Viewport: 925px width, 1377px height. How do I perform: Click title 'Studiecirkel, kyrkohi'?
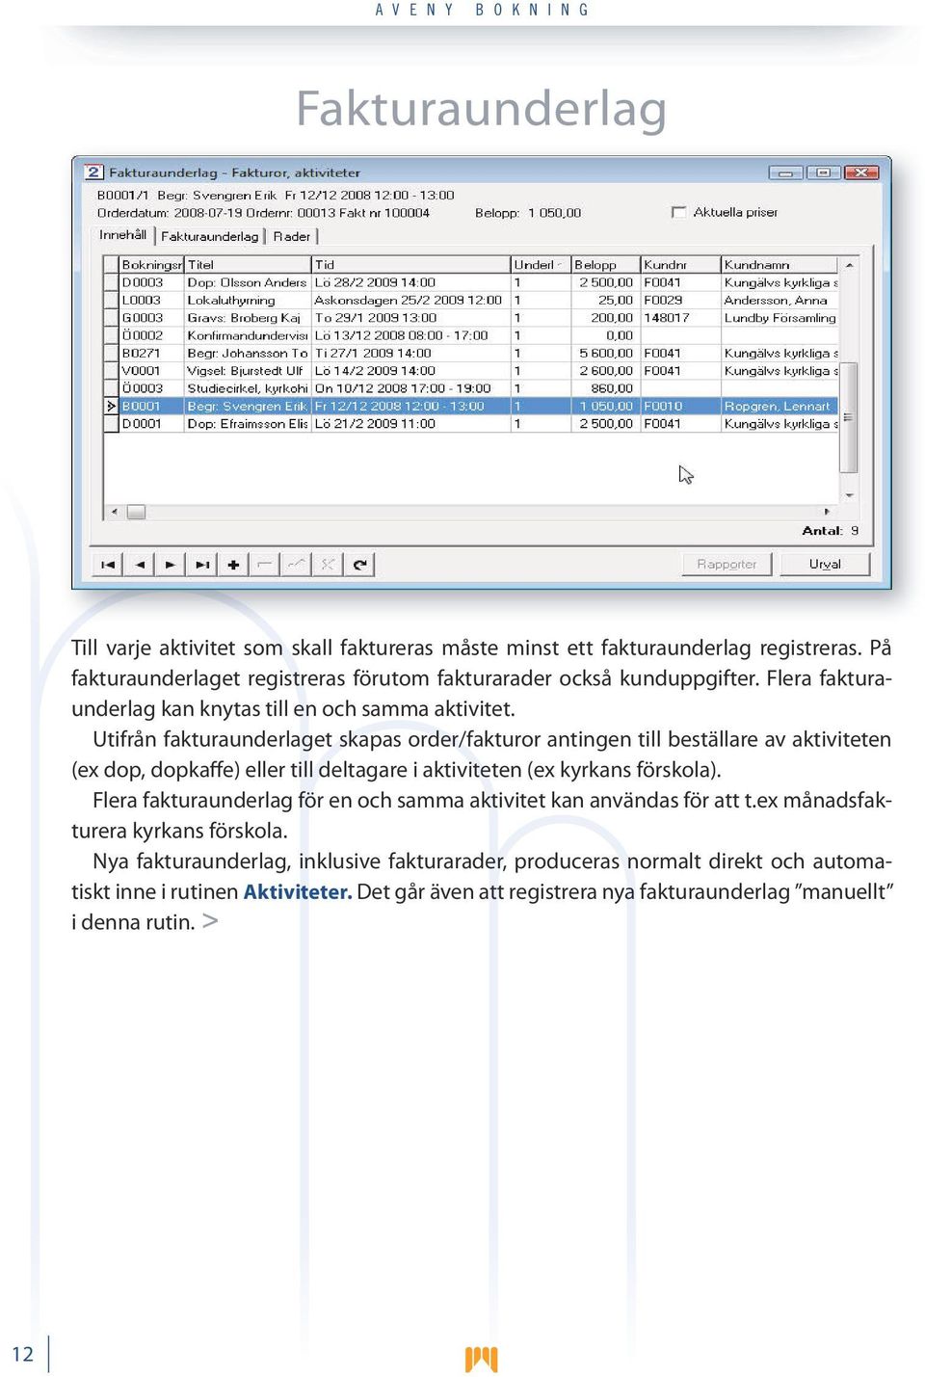pyautogui.click(x=248, y=388)
